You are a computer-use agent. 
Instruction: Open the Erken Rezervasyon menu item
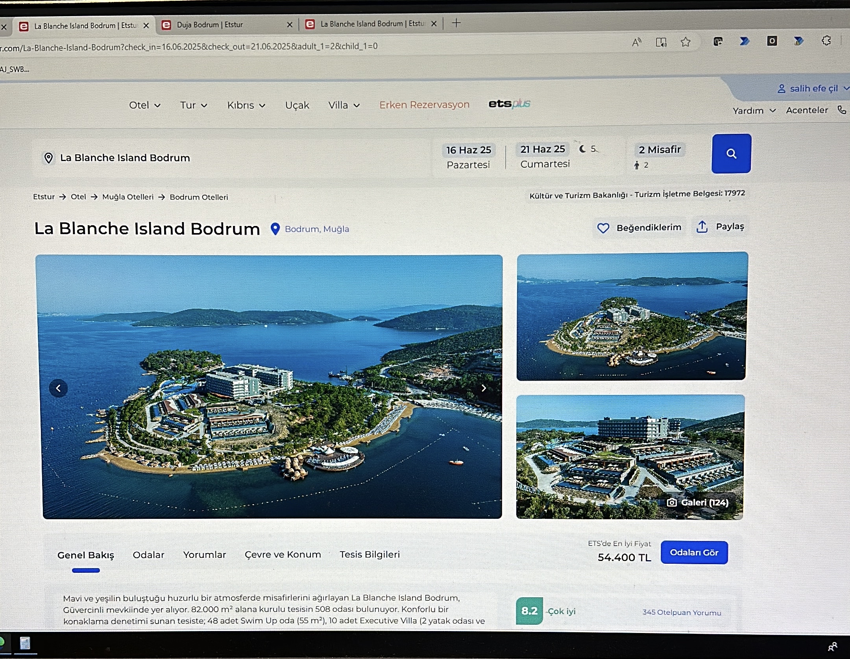pyautogui.click(x=424, y=105)
